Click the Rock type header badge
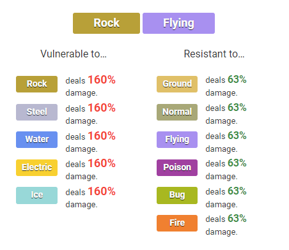289x250 pixels. (106, 23)
